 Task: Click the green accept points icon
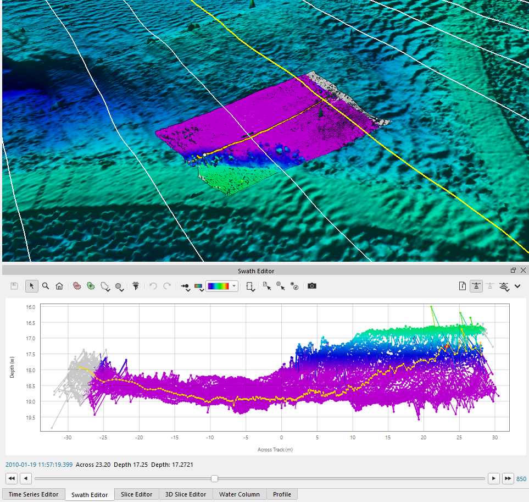click(x=91, y=286)
